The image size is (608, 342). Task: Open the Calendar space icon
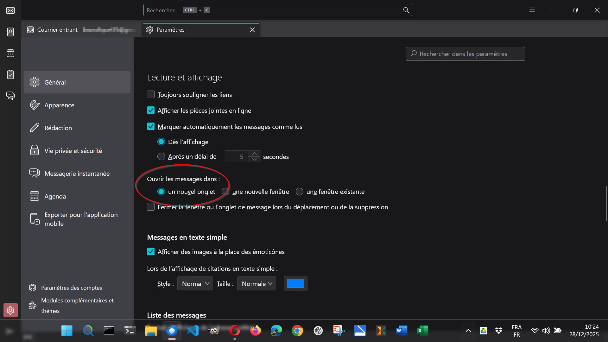pos(10,53)
